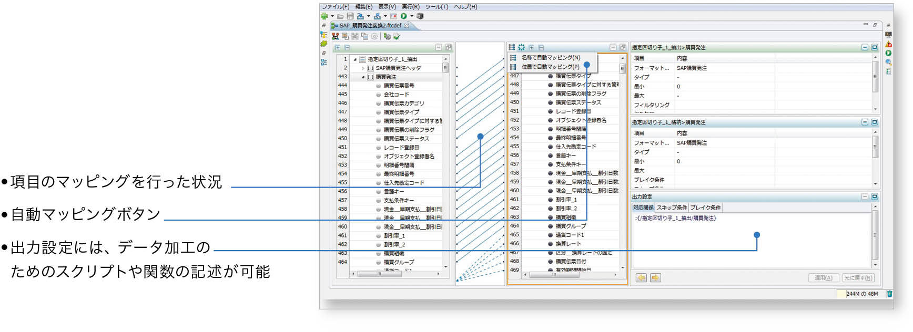This screenshot has height=332, width=913.
Task: Click the フィルタリング property row
Action: [752, 105]
